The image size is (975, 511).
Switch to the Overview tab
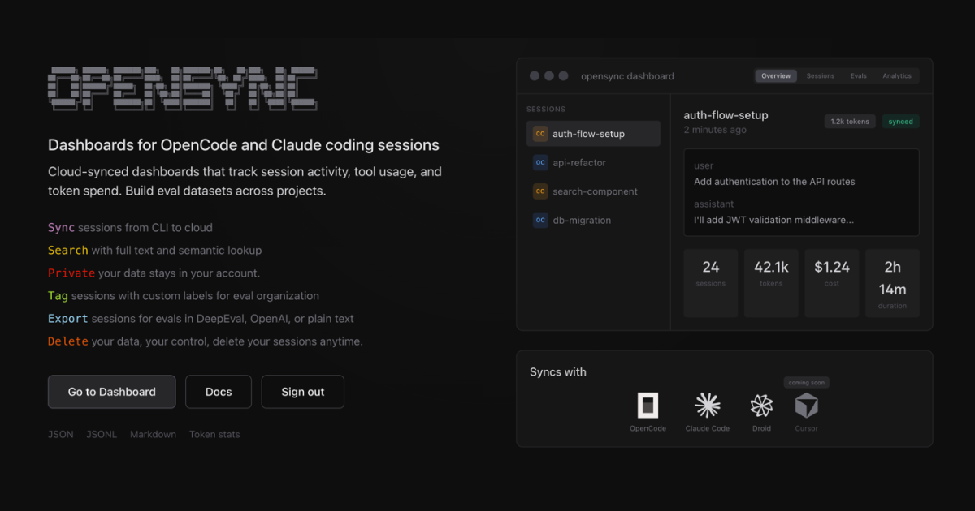pyautogui.click(x=776, y=75)
